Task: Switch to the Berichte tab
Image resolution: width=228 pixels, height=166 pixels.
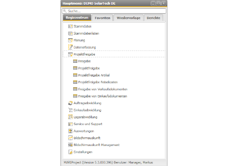Action: tap(154, 18)
